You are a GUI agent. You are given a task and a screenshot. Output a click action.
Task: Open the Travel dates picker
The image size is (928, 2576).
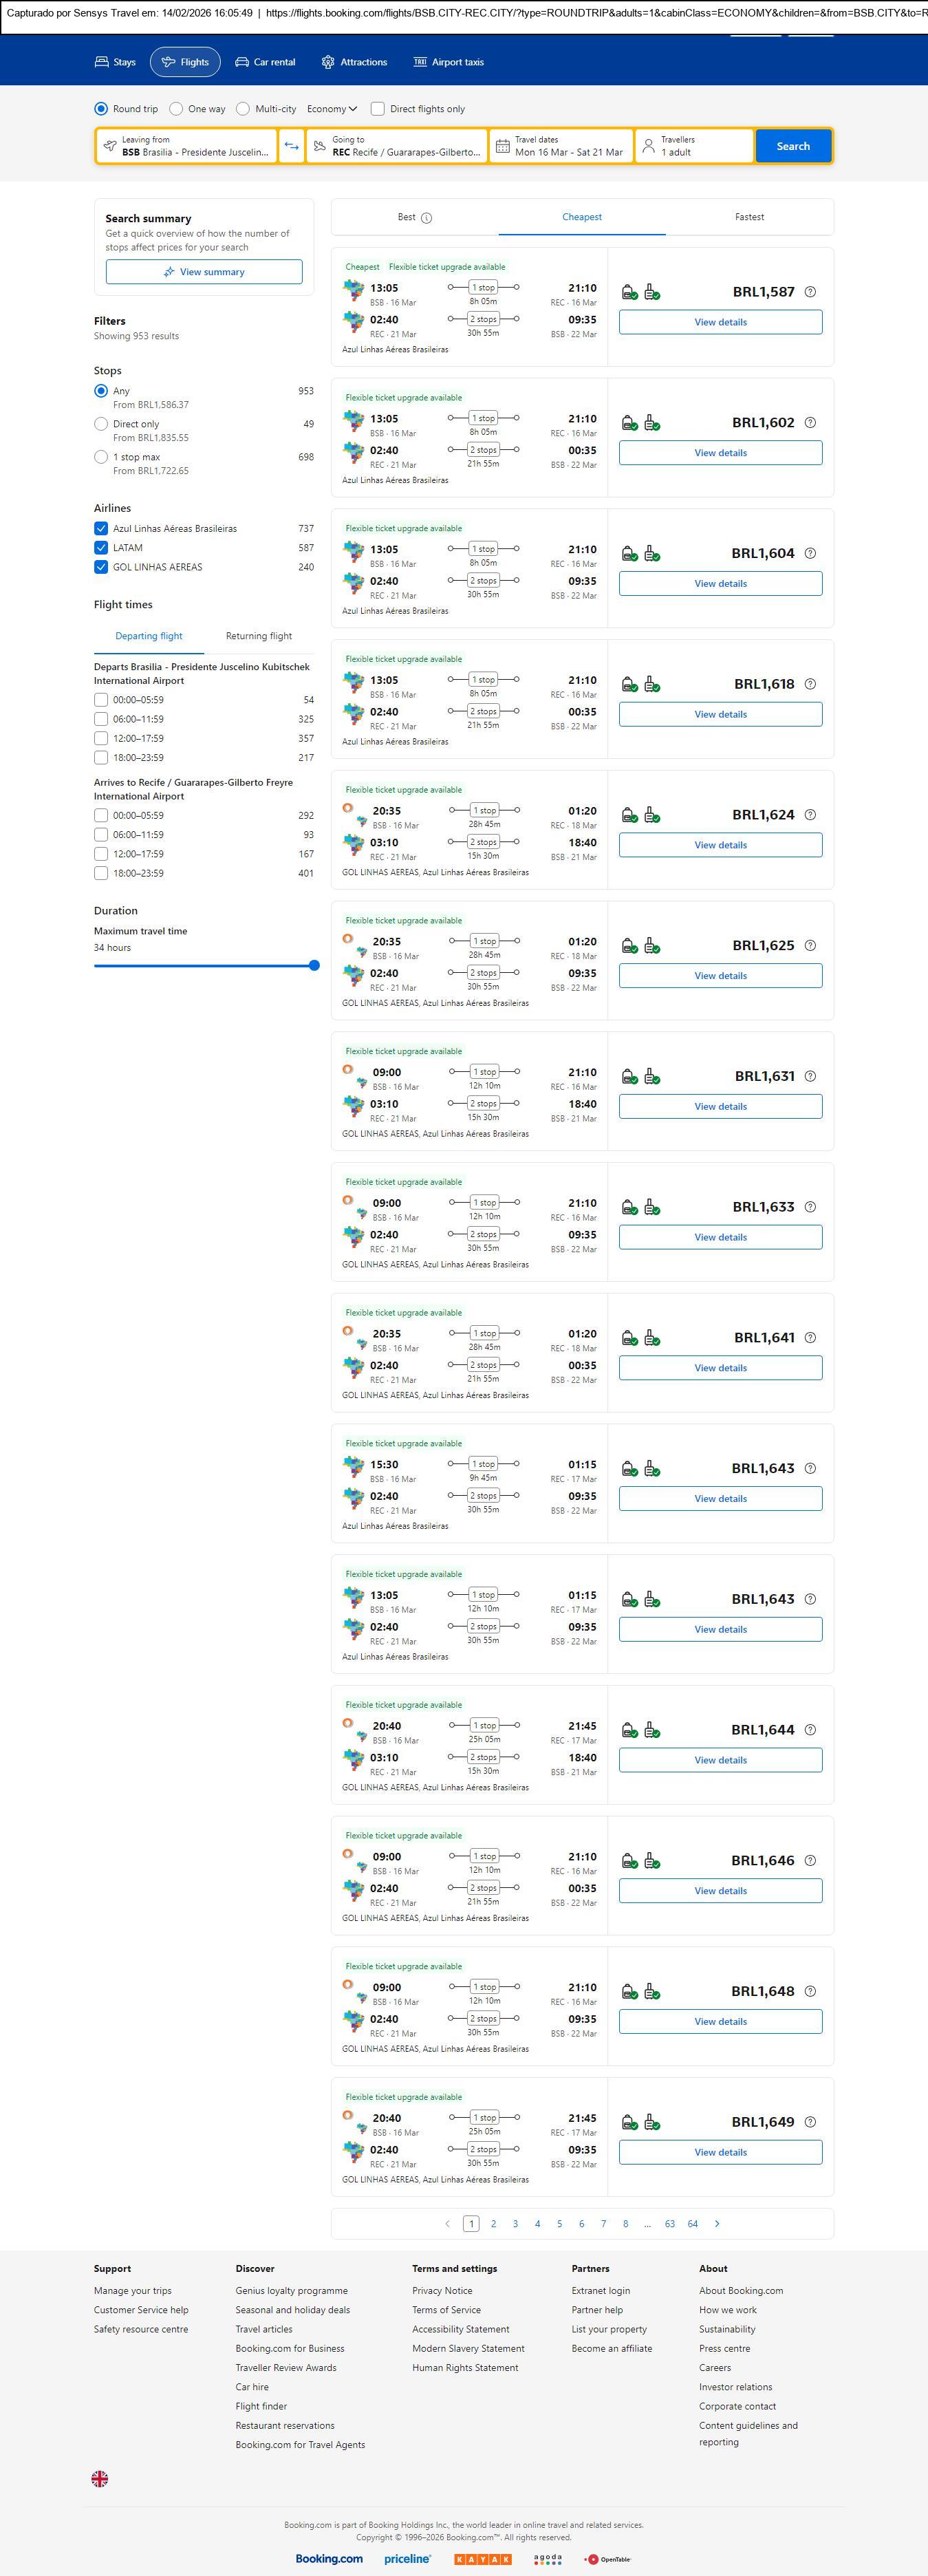[x=562, y=146]
